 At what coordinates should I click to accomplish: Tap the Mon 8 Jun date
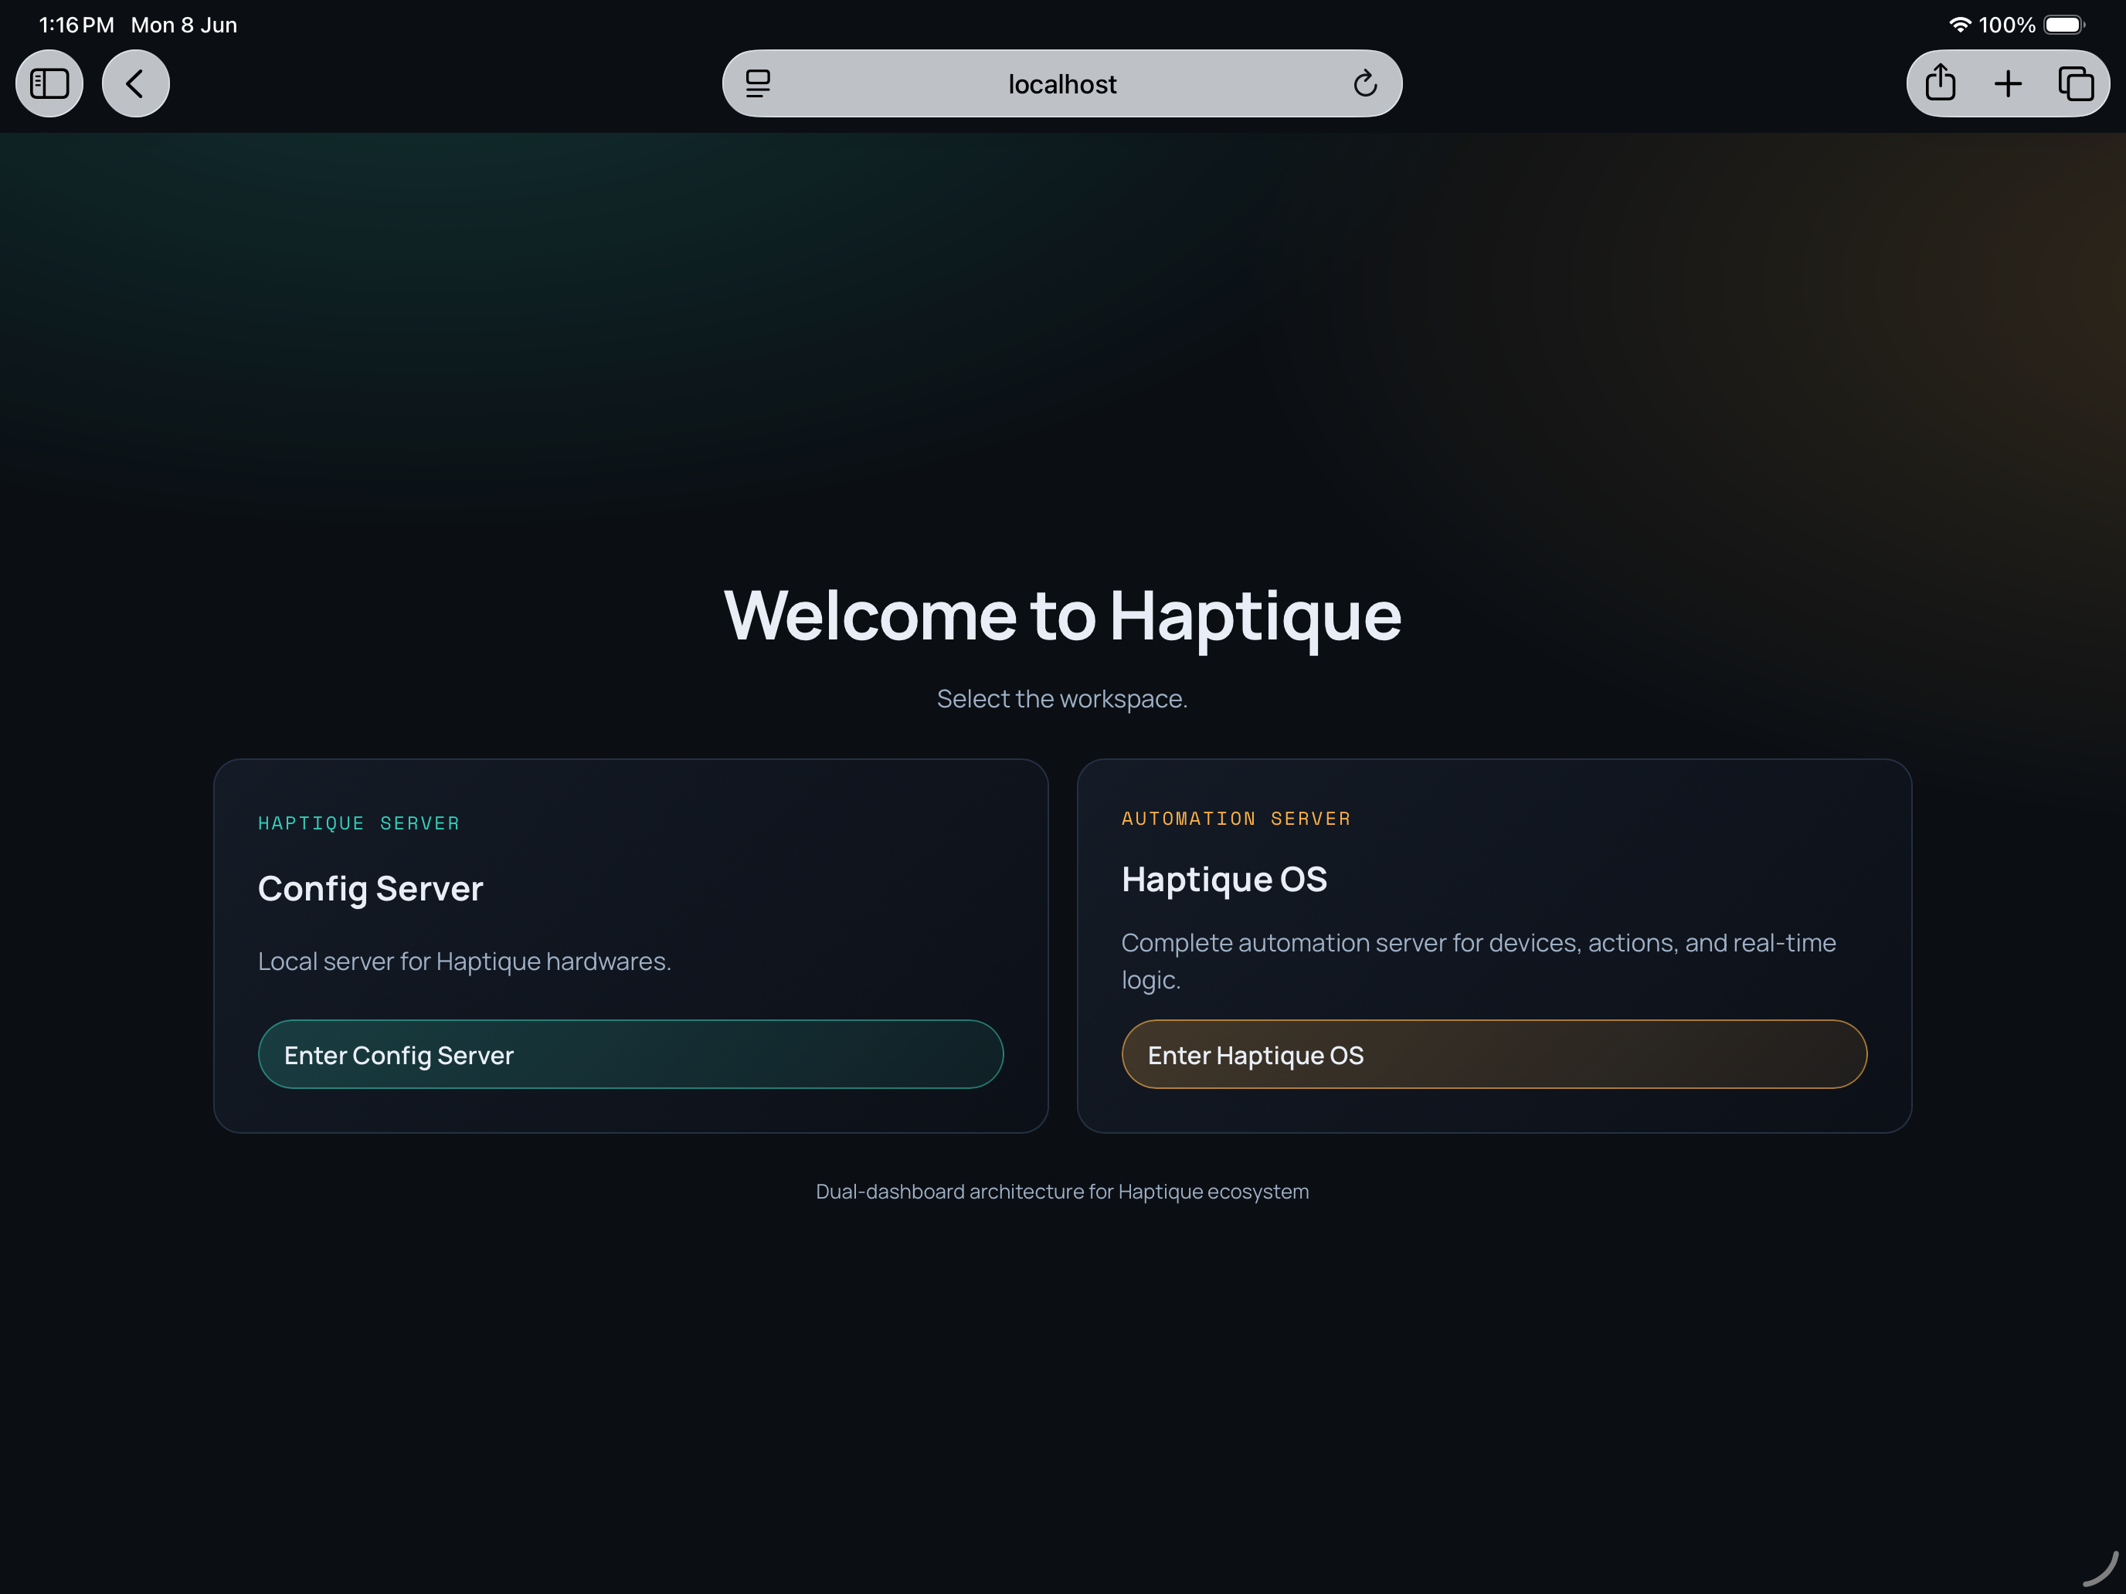pos(184,25)
